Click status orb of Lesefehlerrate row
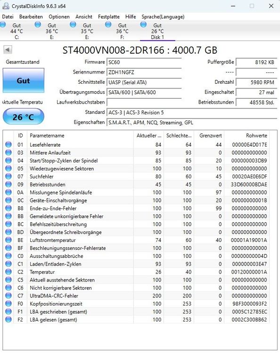280x353 pixels. 8,144
